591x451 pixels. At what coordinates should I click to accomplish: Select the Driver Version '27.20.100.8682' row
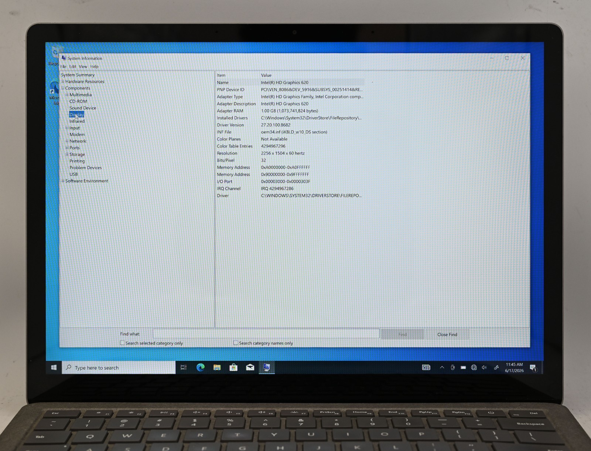point(290,125)
